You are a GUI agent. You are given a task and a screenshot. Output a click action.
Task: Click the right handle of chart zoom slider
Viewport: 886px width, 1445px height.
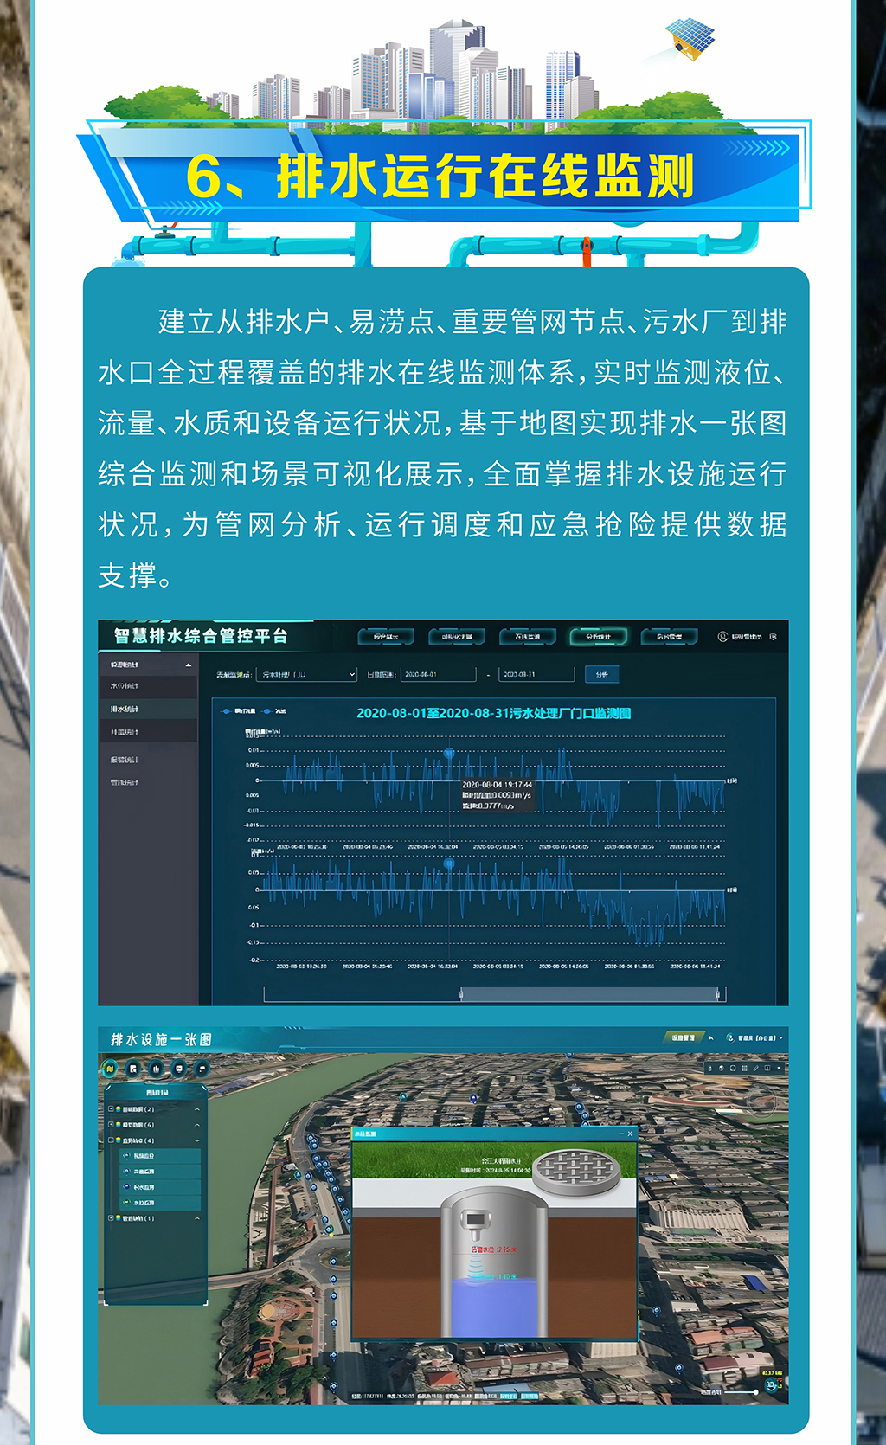coord(718,995)
